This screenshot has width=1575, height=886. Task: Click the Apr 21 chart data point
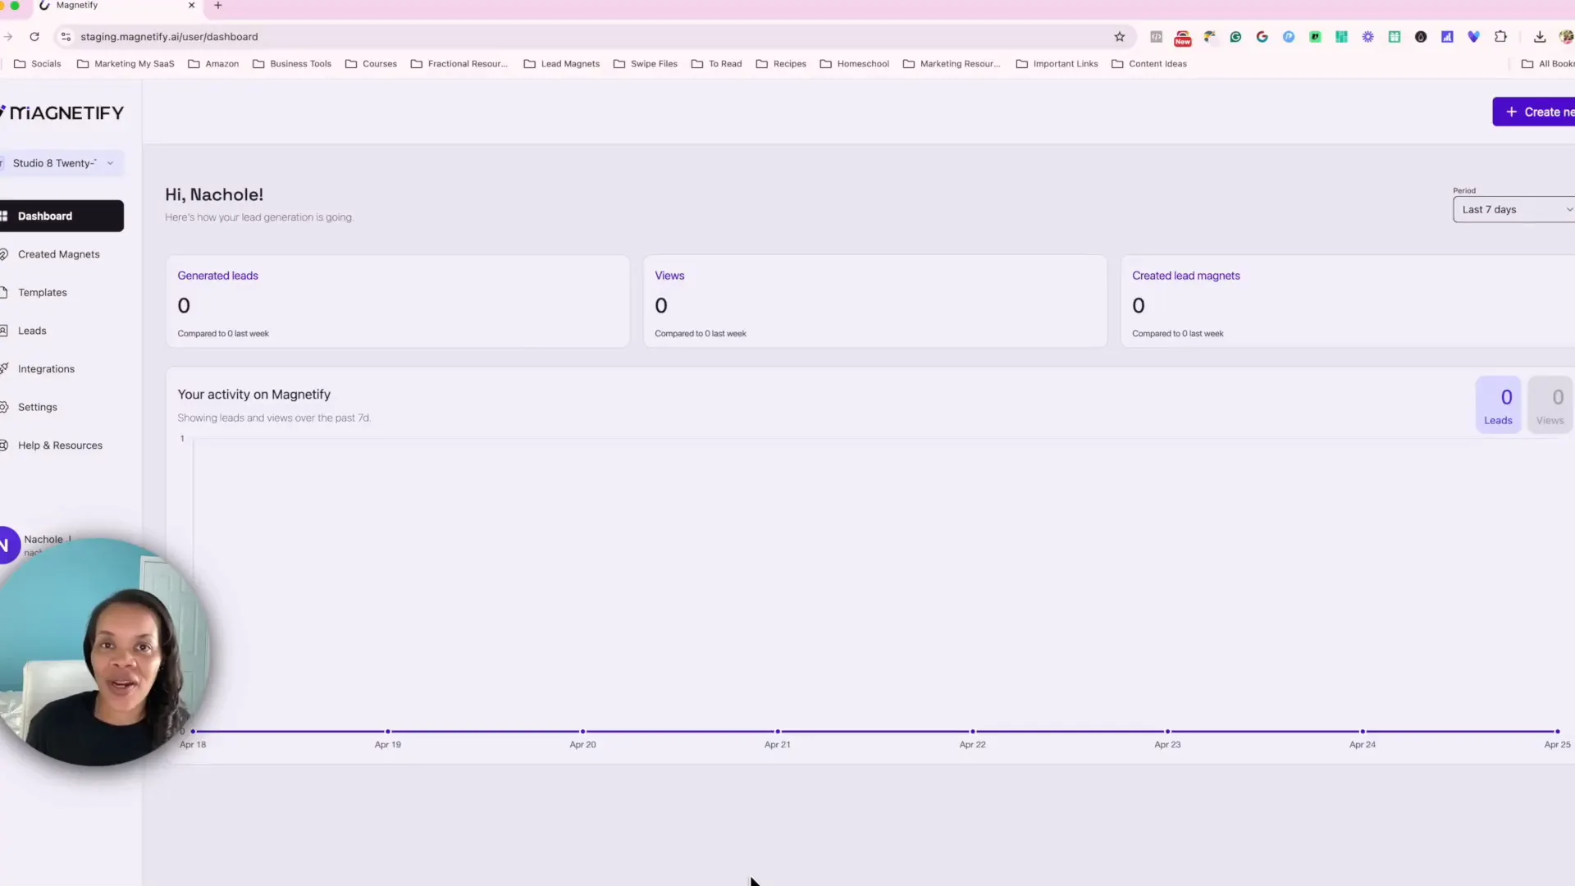(x=778, y=731)
